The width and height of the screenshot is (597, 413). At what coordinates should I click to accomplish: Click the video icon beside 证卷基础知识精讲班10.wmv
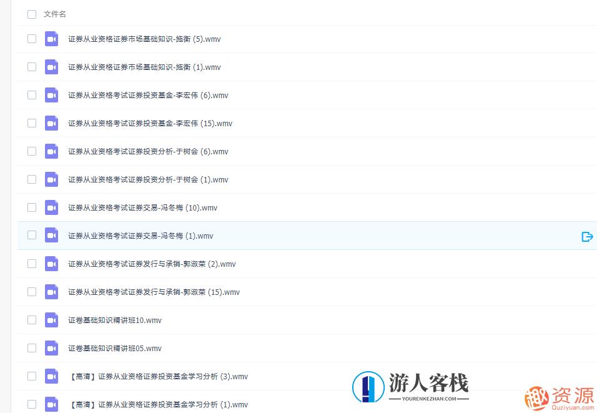51,320
